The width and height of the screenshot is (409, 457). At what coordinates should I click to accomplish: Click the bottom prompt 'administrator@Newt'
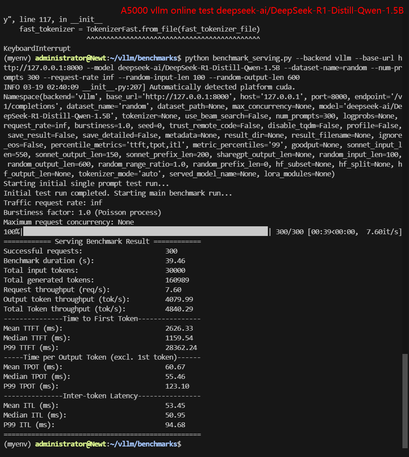[71, 444]
